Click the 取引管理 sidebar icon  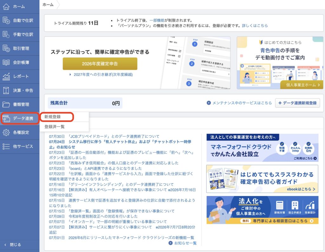pyautogui.click(x=6, y=48)
